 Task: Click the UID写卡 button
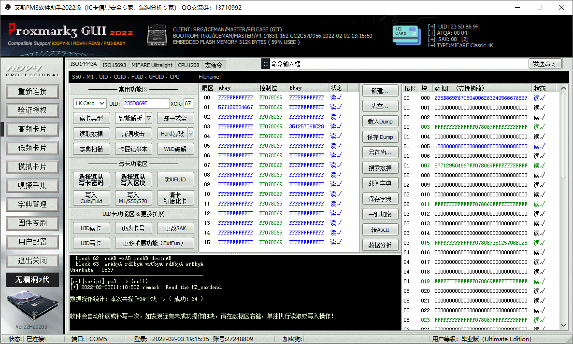pos(91,243)
